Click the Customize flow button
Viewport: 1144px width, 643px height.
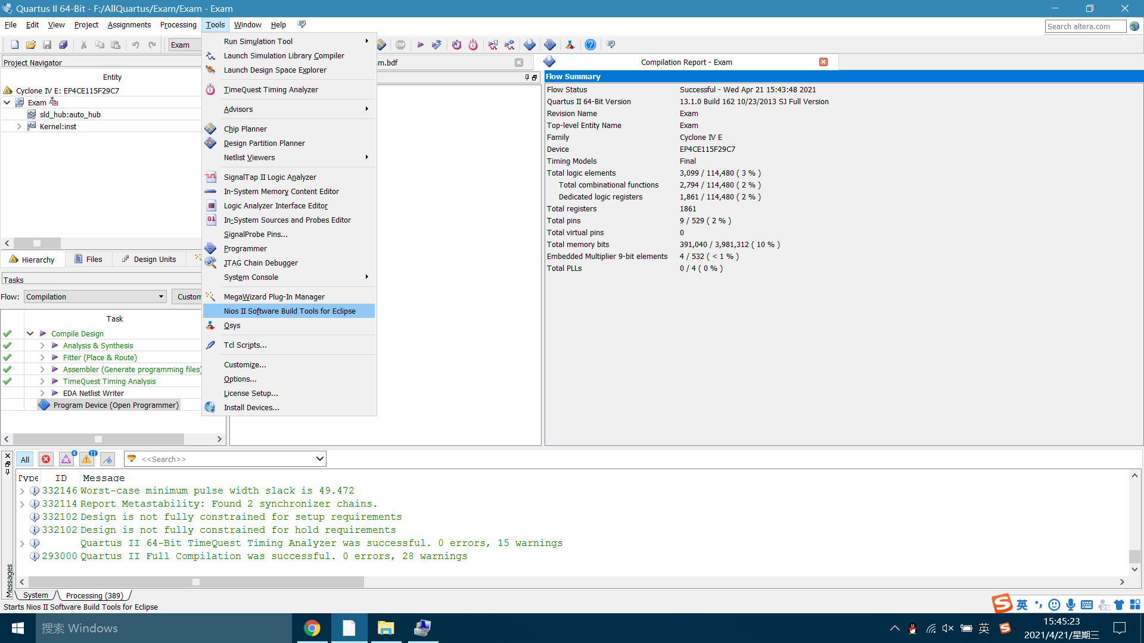pos(188,296)
